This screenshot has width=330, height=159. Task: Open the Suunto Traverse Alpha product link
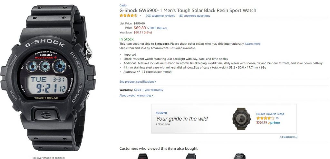tap(270, 114)
